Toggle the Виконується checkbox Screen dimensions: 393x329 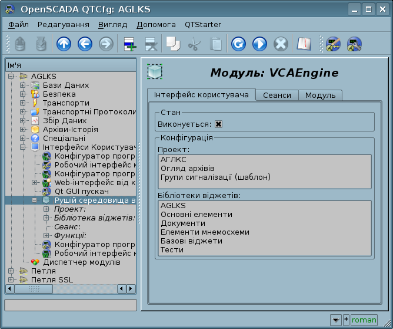point(219,124)
